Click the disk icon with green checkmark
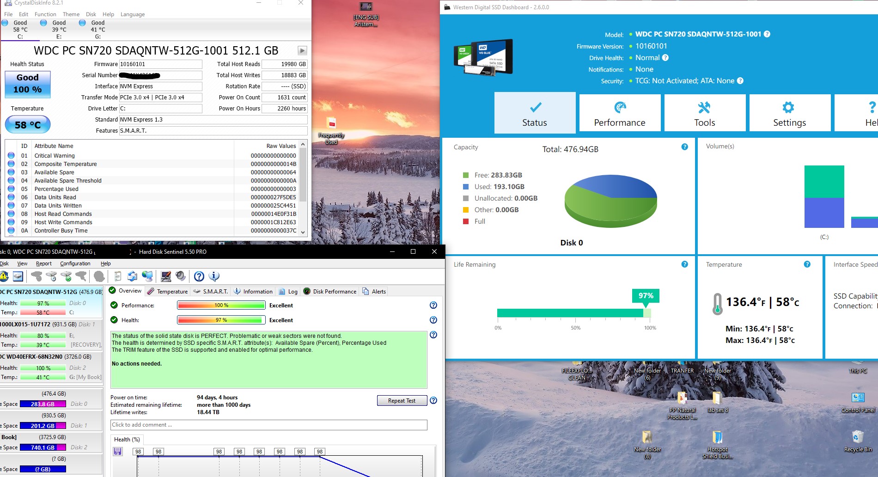878x477 pixels. (x=67, y=276)
